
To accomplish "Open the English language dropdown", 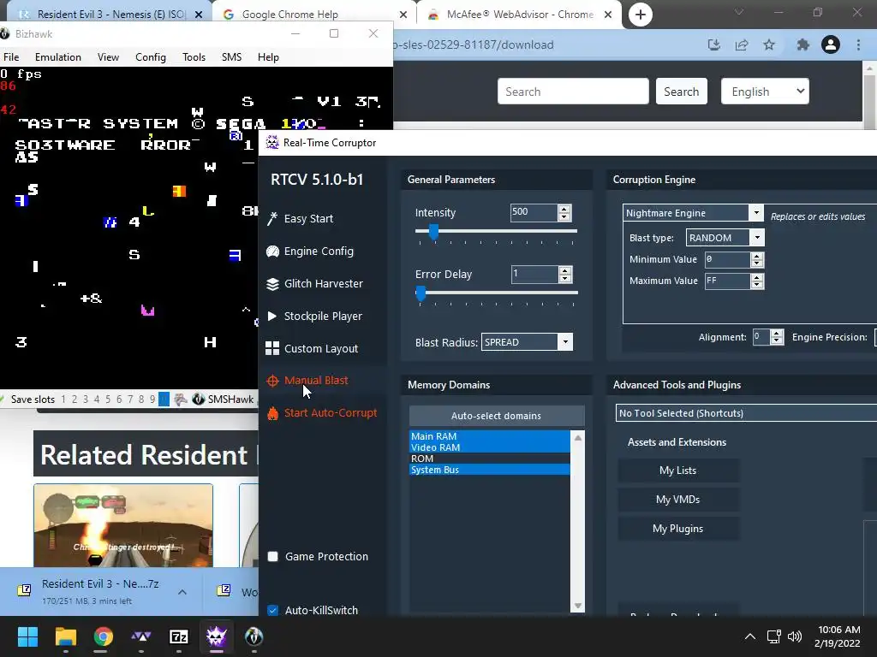I will [x=765, y=91].
